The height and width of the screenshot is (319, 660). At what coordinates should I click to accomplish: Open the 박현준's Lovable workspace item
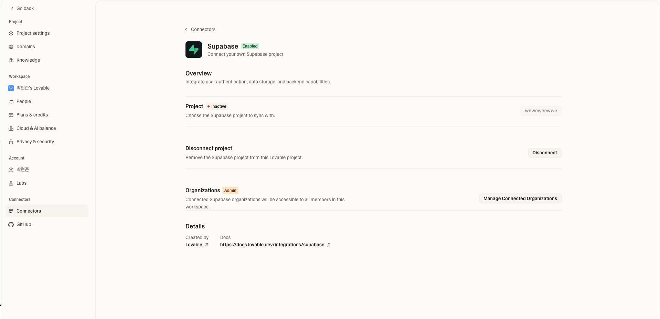(x=33, y=88)
